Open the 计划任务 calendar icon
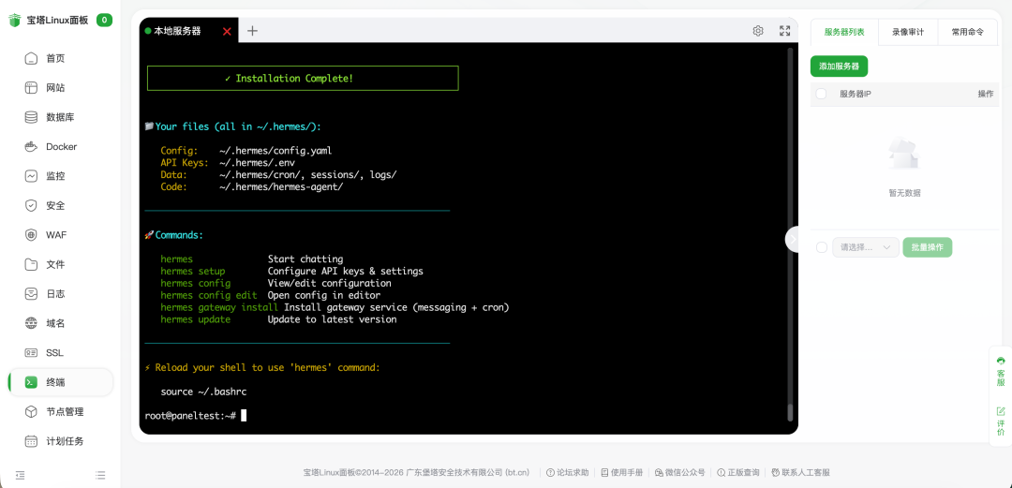This screenshot has height=488, width=1012. click(x=31, y=441)
